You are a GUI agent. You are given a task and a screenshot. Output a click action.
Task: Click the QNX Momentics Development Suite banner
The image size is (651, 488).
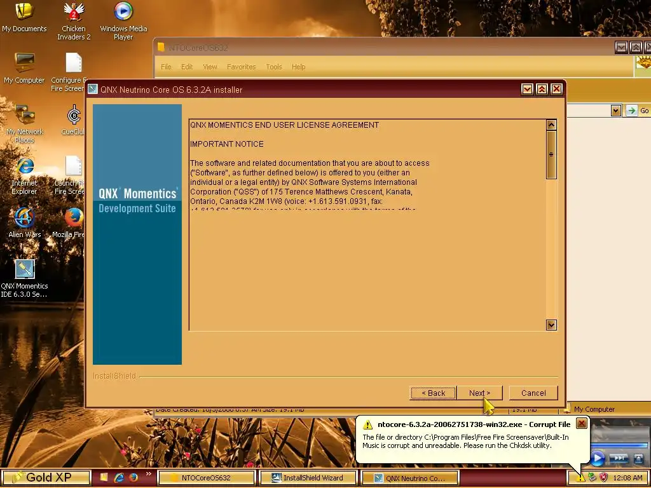[x=137, y=234]
